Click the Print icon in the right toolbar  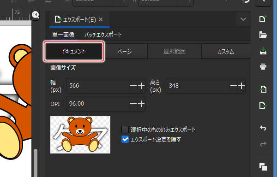pos(263,67)
